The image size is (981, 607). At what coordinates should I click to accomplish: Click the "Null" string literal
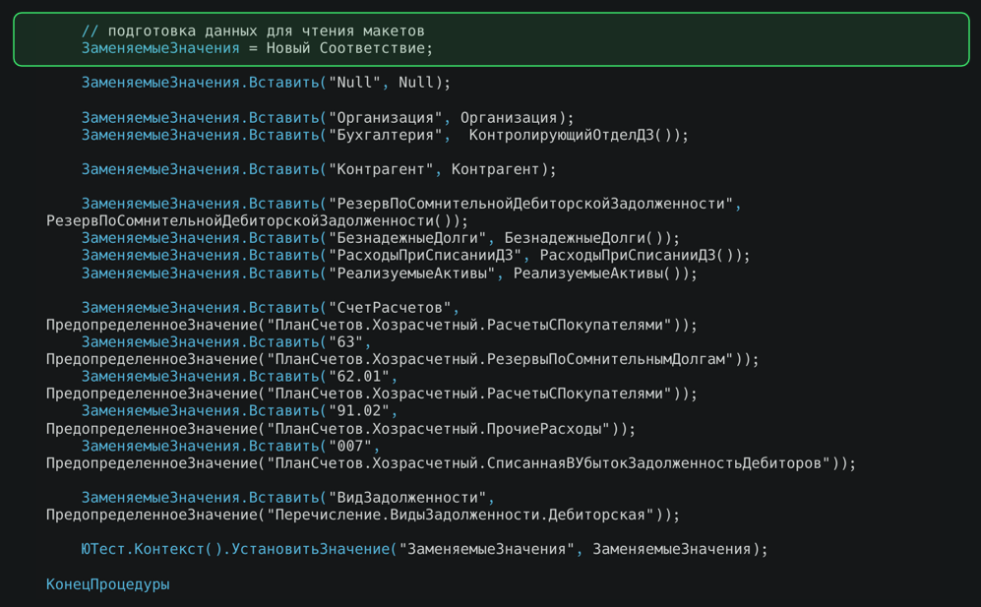(x=355, y=83)
